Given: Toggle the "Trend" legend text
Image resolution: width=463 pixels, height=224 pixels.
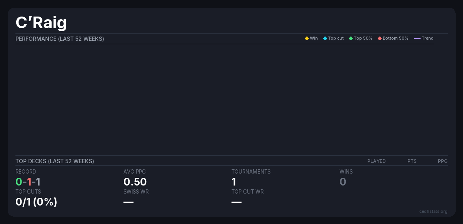Looking at the screenshot, I should [428, 38].
